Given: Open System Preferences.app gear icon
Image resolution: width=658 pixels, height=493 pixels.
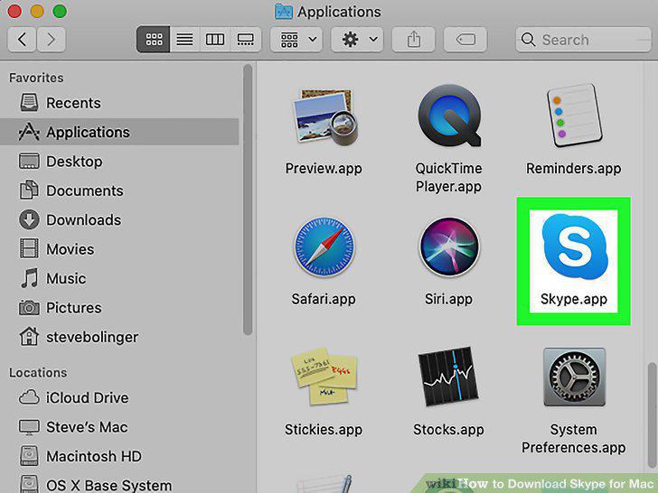Looking at the screenshot, I should pyautogui.click(x=574, y=377).
